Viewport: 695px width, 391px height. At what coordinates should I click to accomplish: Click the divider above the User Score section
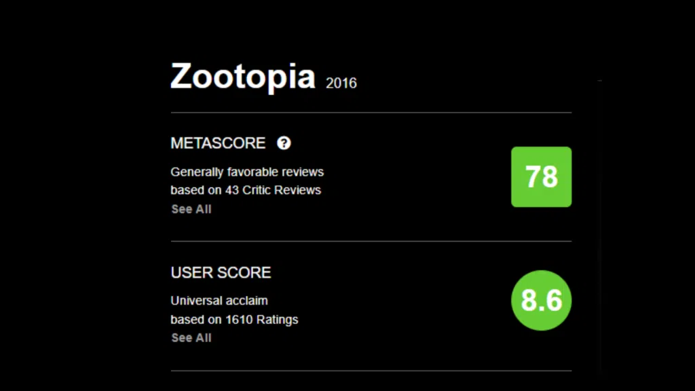pyautogui.click(x=371, y=240)
